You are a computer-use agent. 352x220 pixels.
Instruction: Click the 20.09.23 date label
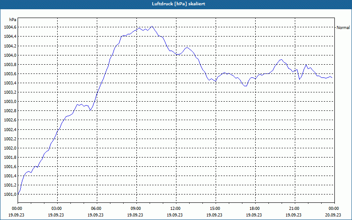333,215
